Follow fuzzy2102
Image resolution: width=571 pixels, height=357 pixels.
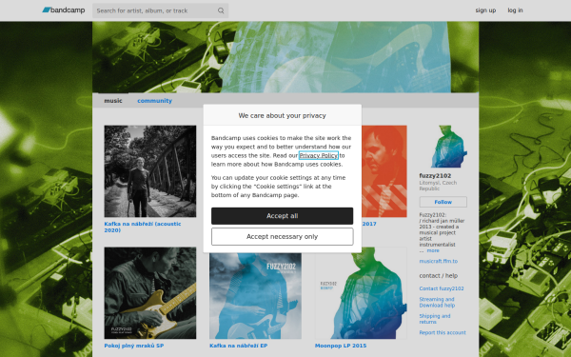point(443,202)
